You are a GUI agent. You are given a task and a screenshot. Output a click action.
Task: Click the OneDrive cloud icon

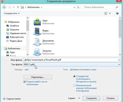coord(8,26)
